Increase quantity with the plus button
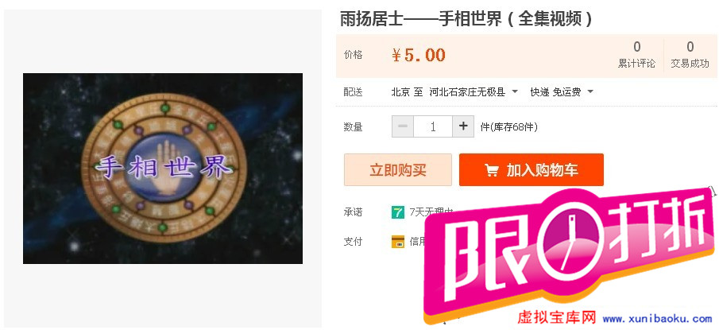This screenshot has width=719, height=330. [463, 126]
